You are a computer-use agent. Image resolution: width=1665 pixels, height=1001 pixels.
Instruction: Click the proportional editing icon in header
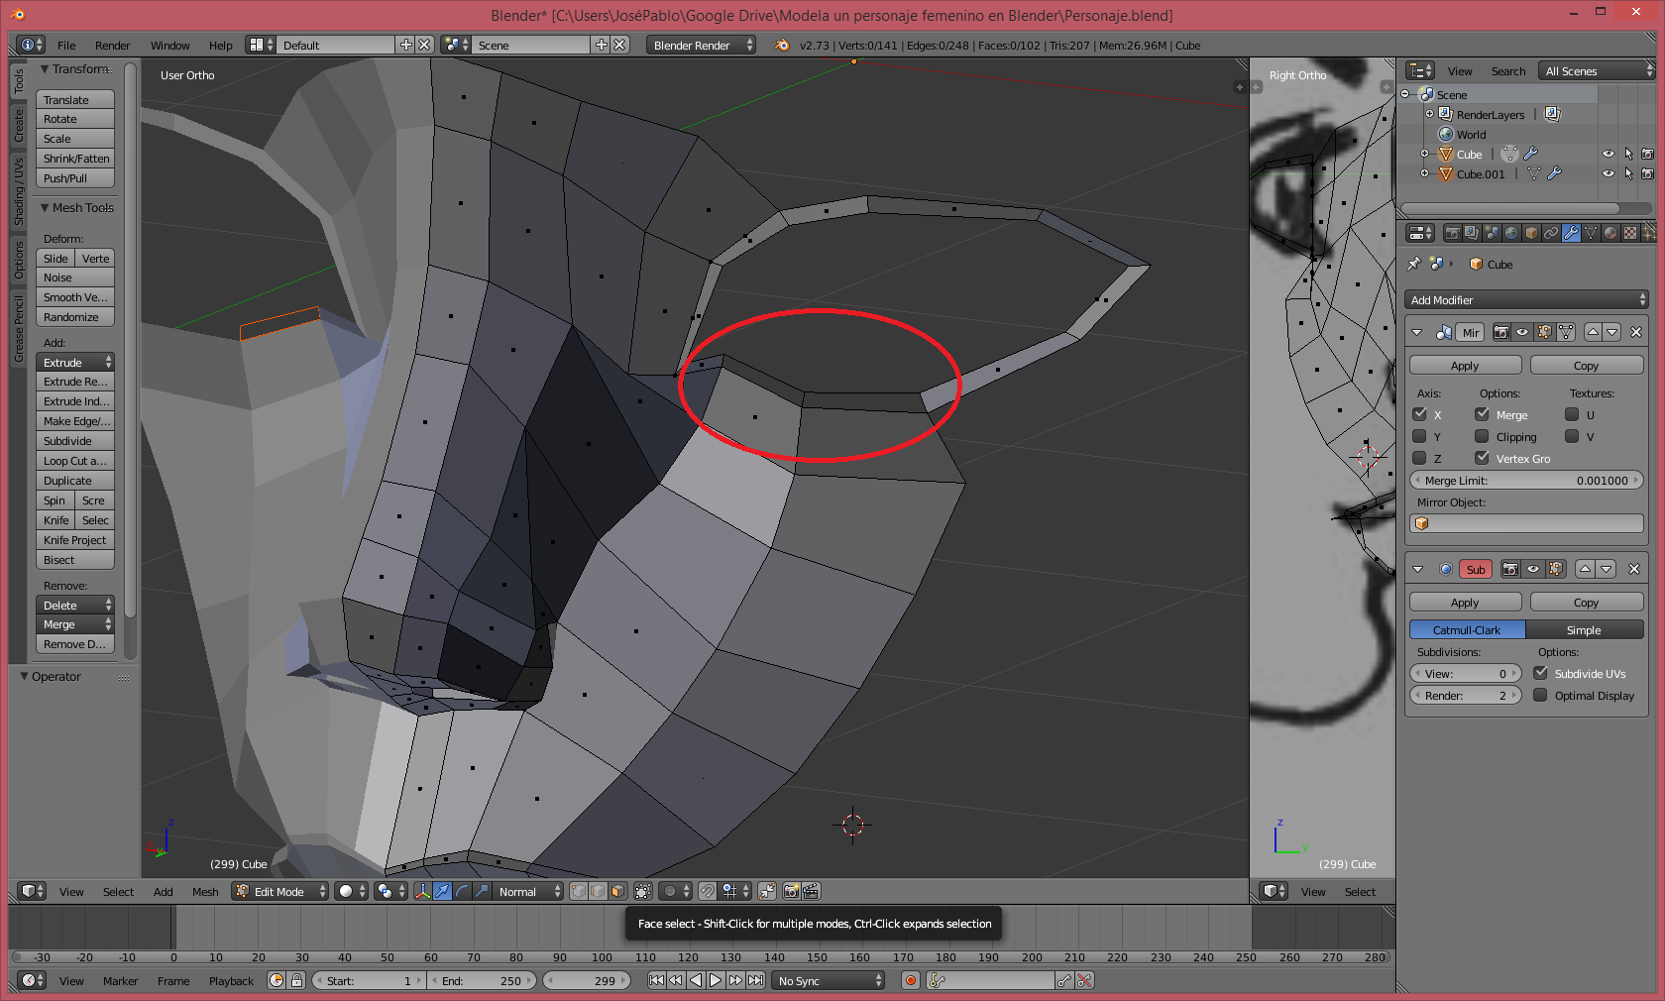point(670,891)
